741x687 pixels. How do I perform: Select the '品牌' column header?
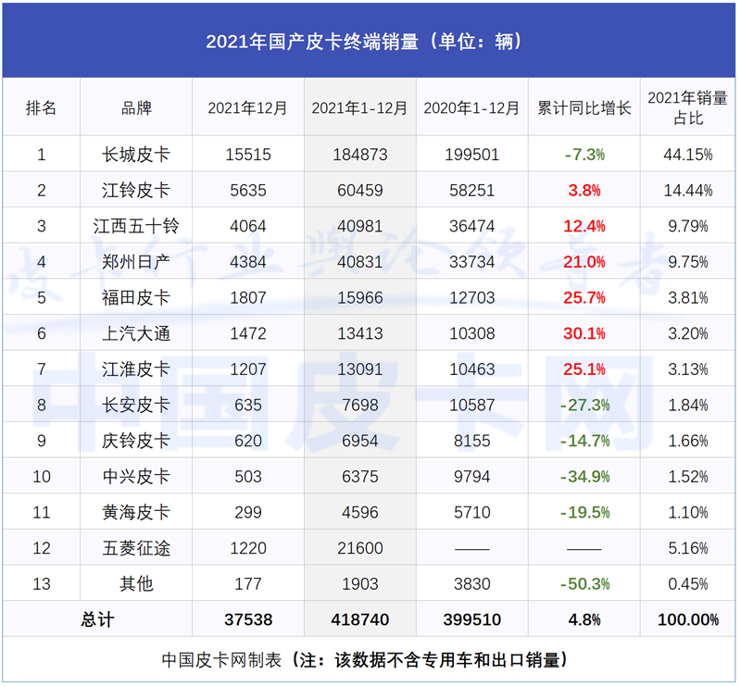pyautogui.click(x=136, y=108)
